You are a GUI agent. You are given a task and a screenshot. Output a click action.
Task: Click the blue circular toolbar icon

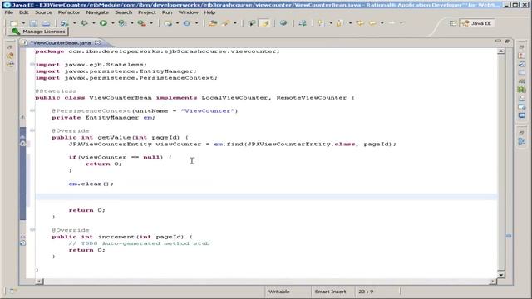pos(186,23)
